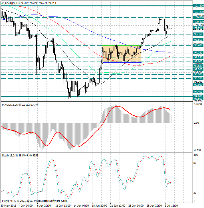
Task: Click the 98.400 price level label
Action: pos(198,45)
